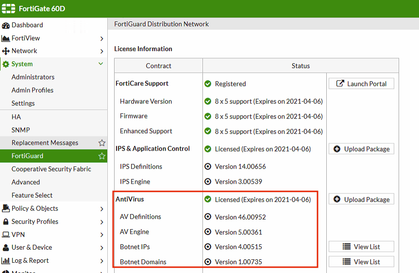The image size is (419, 273).
Task: Expand the FortiView menu chevron
Action: coord(101,39)
